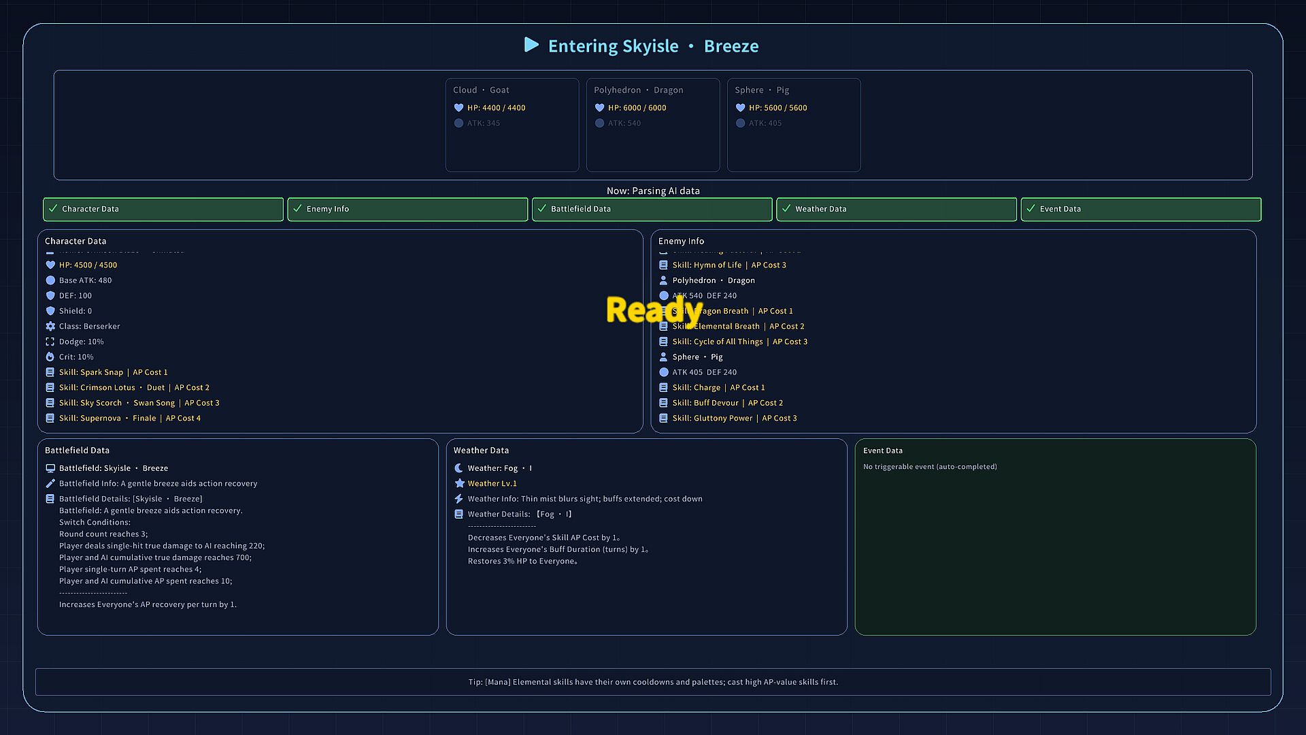Click the lightning icon beside Weather Info

click(459, 499)
